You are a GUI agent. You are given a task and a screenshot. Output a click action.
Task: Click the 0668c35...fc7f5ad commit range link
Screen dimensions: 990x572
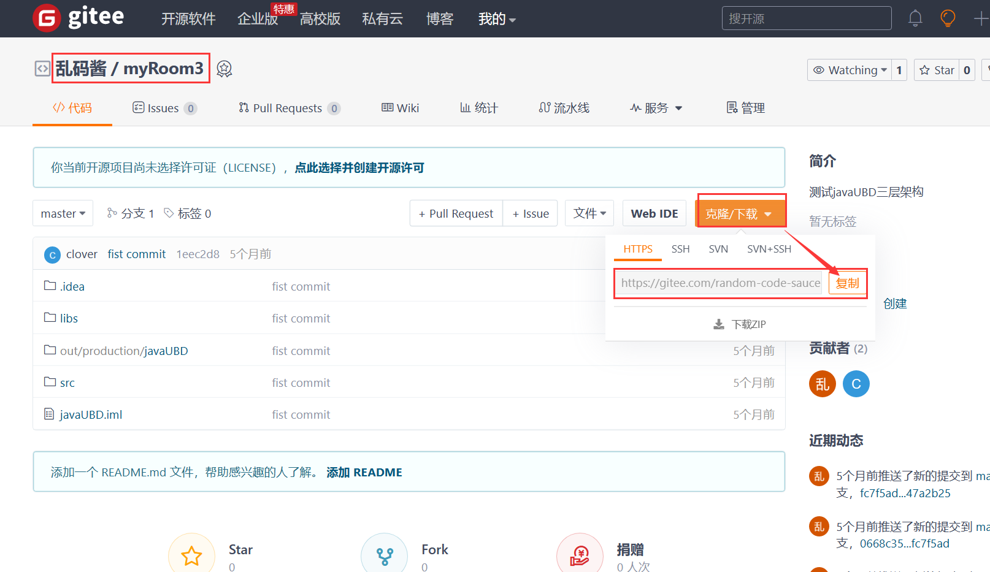click(905, 543)
